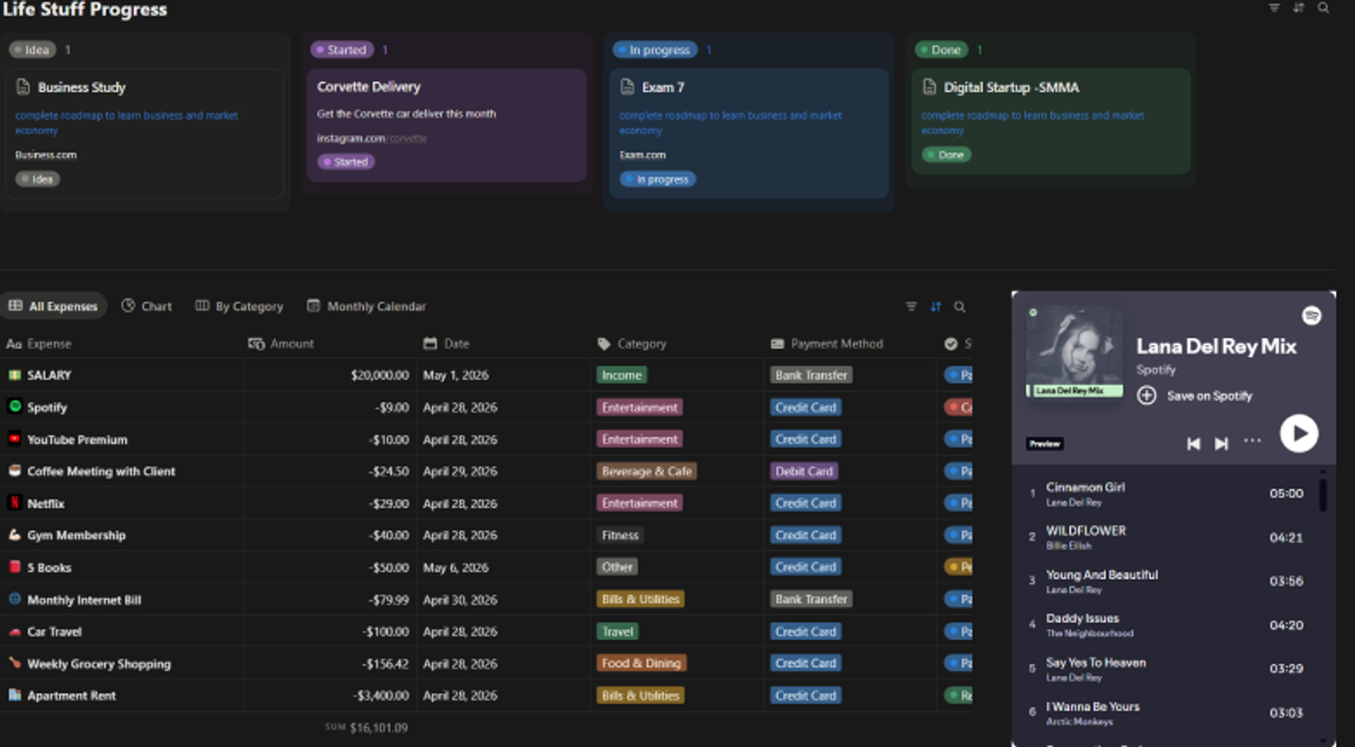Open the Category column header menu

pyautogui.click(x=631, y=344)
